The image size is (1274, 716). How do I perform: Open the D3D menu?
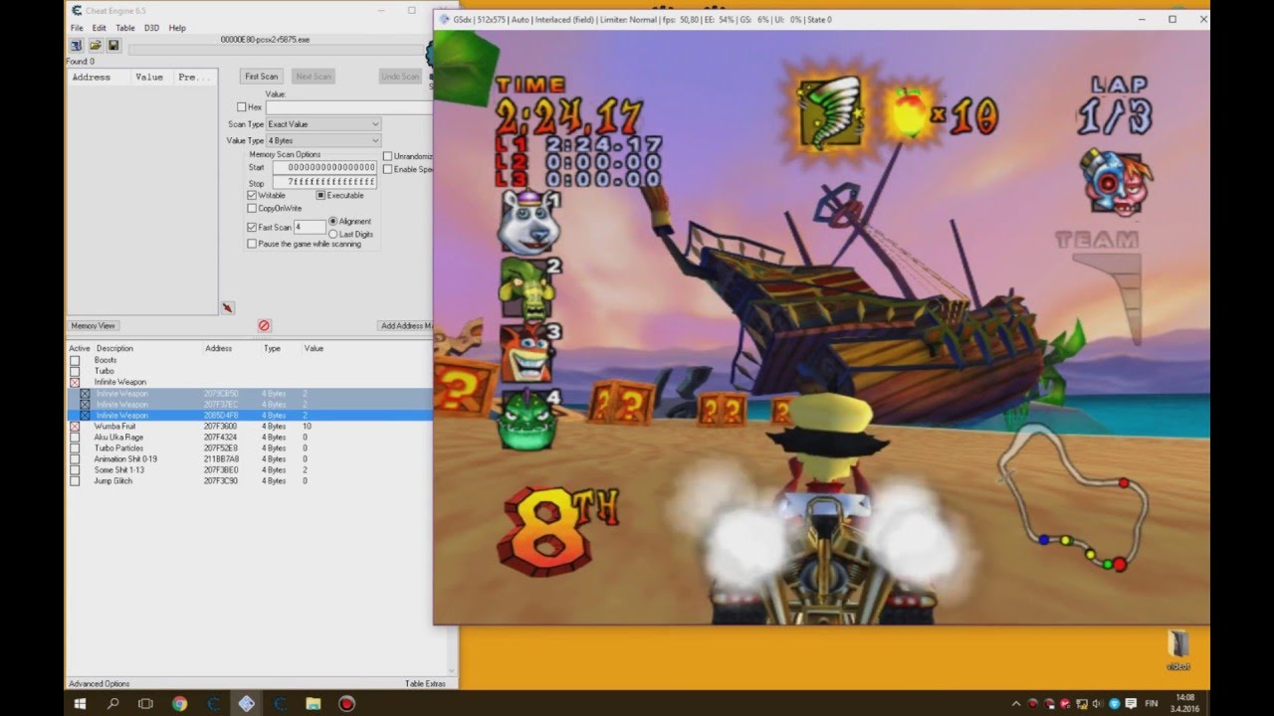coord(151,28)
